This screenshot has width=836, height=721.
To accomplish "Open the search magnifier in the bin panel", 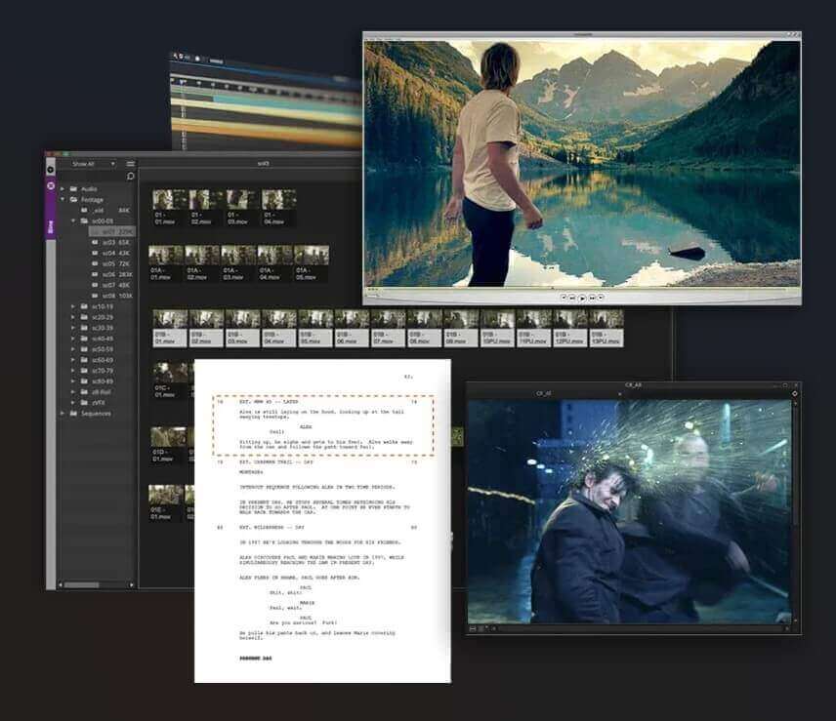I will point(129,176).
